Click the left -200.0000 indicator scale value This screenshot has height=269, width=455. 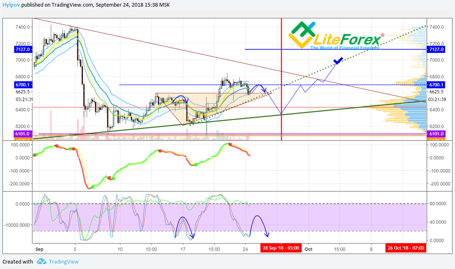coord(19,184)
